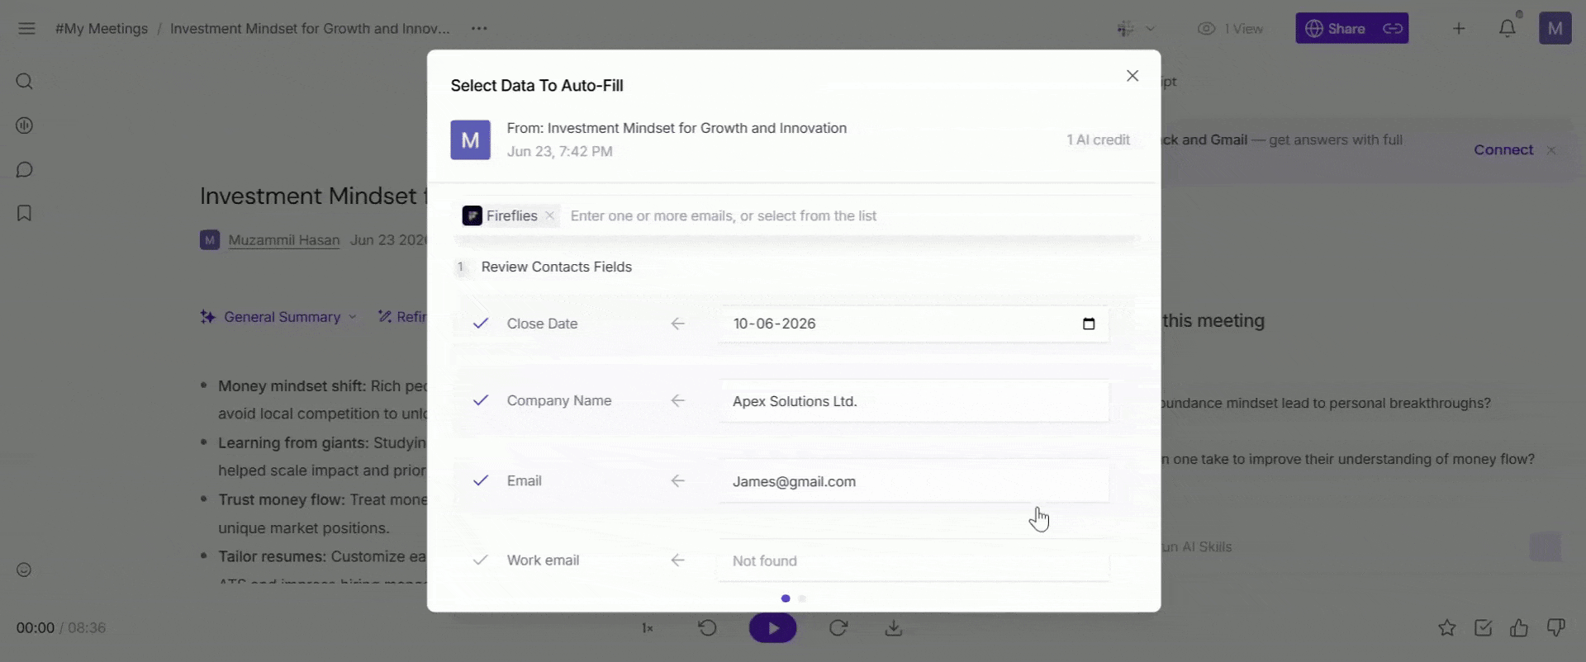The image size is (1586, 662).
Task: Copy the share link icon
Action: click(1393, 29)
